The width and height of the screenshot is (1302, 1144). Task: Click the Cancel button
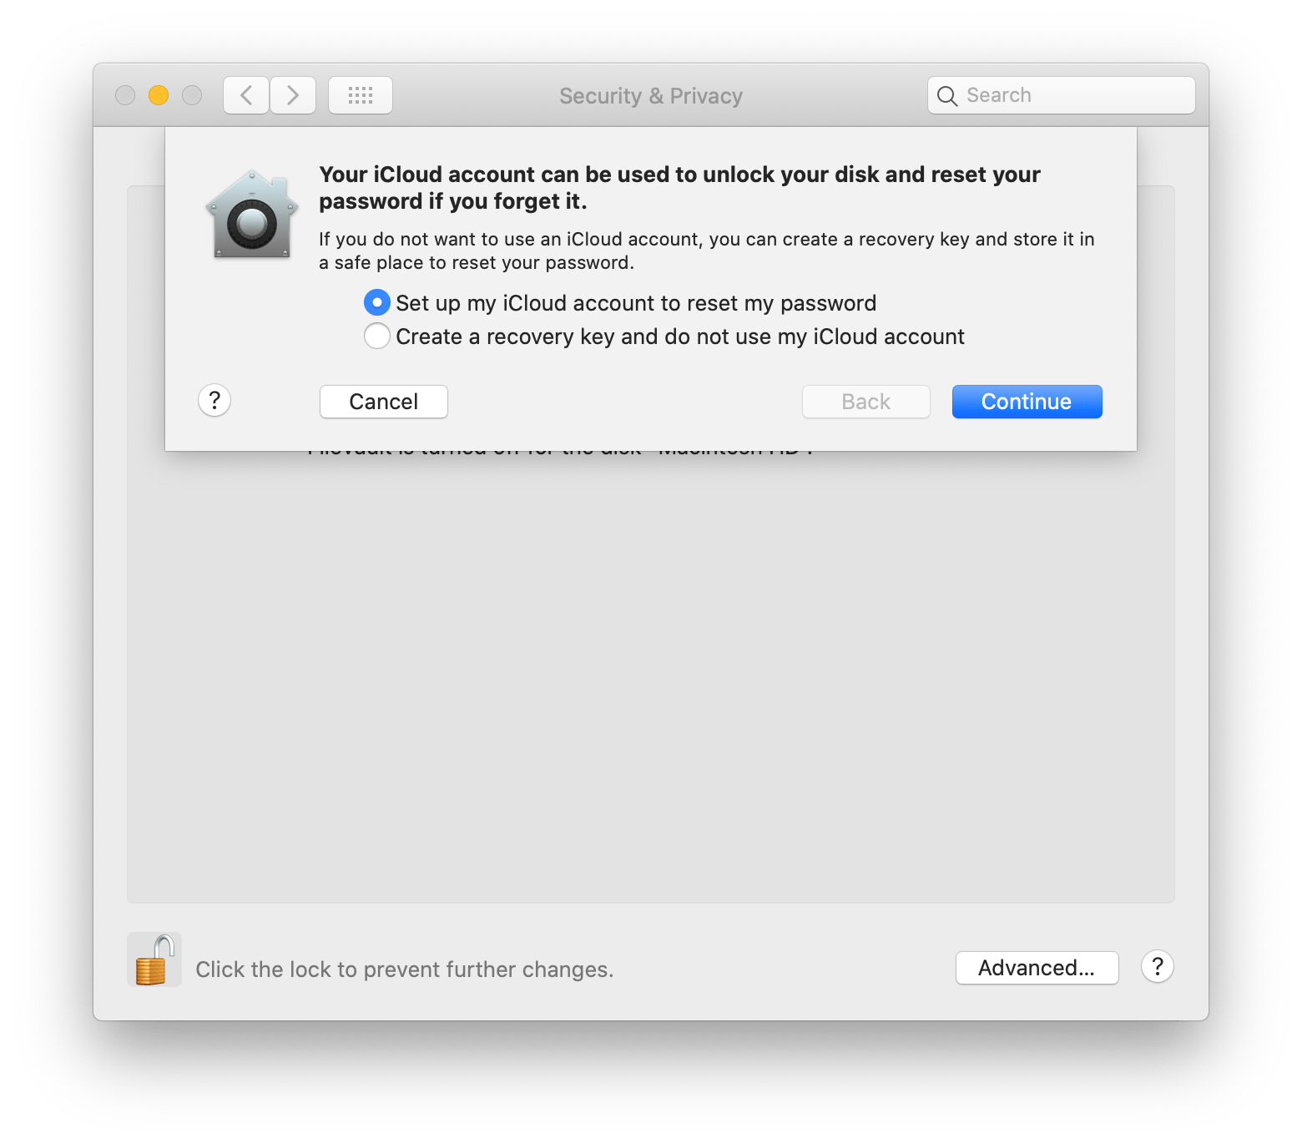pyautogui.click(x=383, y=401)
